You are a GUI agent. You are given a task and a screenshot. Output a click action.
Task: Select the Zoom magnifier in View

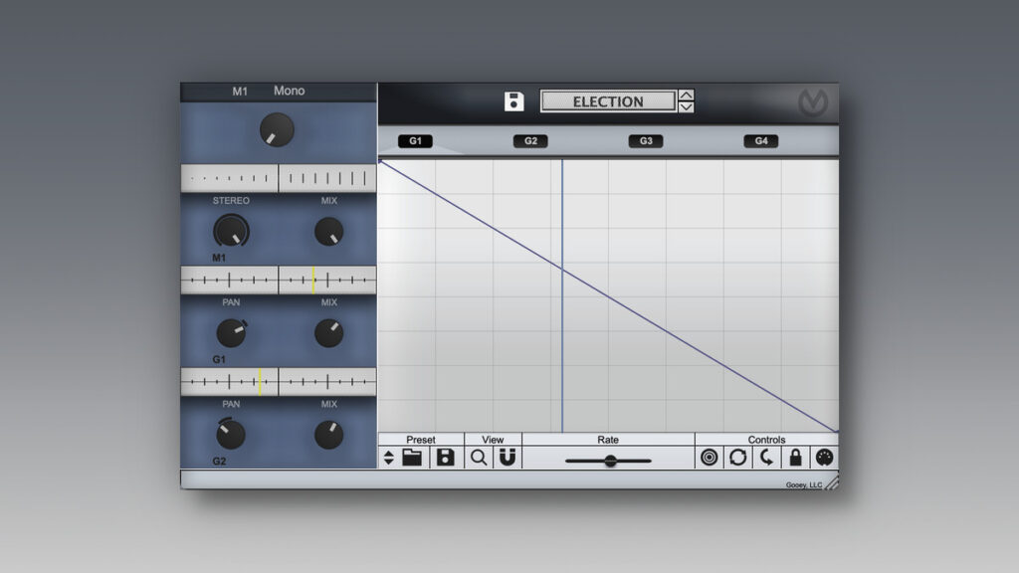(x=478, y=458)
